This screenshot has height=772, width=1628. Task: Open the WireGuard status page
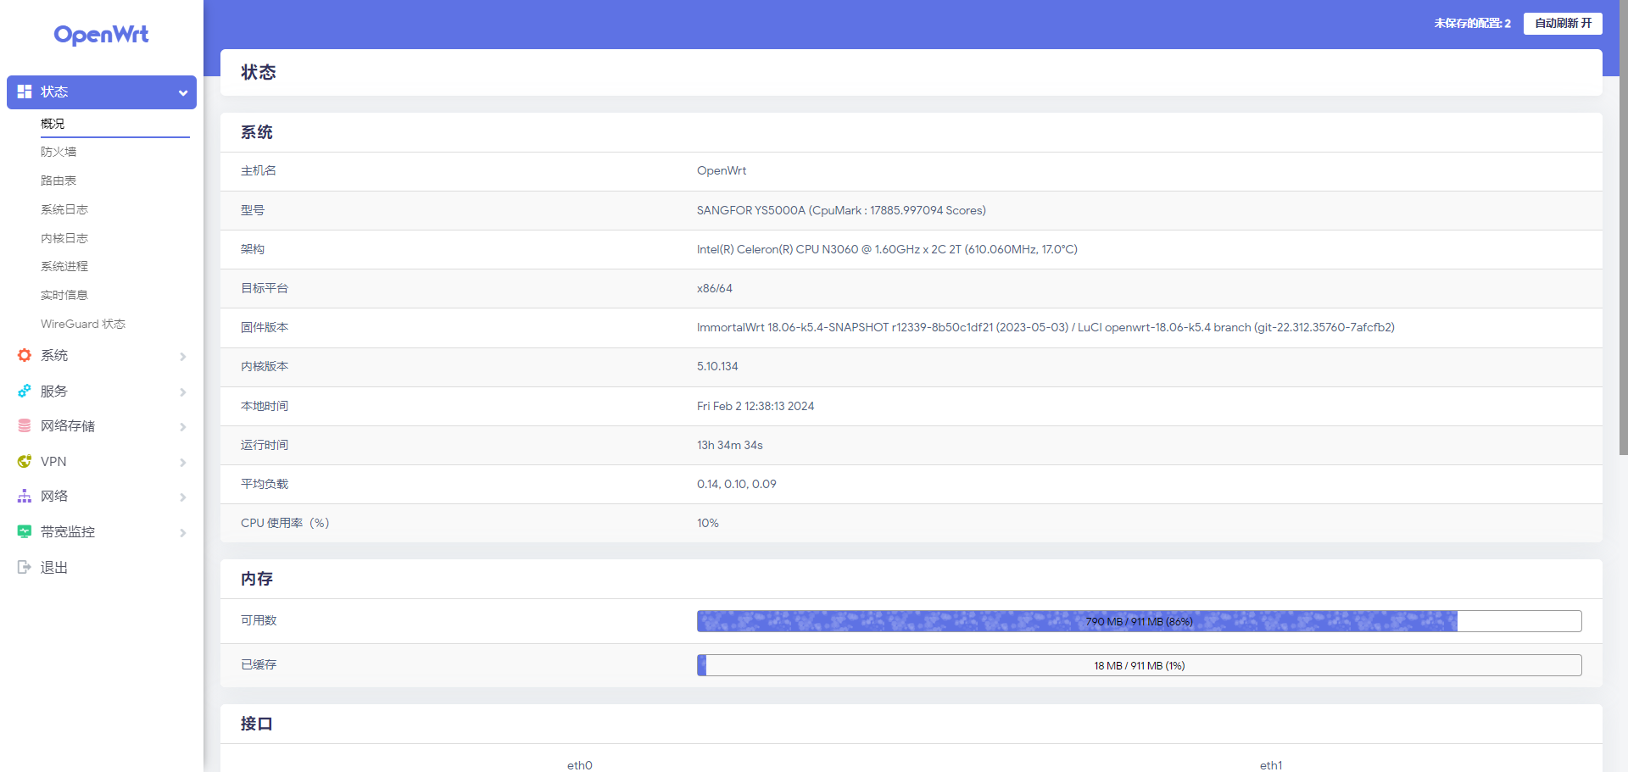pyautogui.click(x=83, y=324)
